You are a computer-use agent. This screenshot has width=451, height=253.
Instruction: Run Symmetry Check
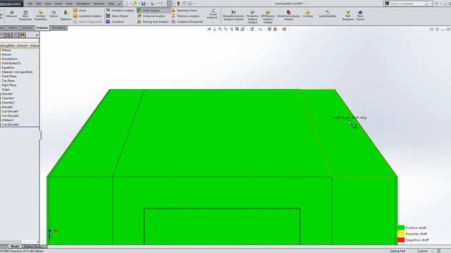coord(184,11)
